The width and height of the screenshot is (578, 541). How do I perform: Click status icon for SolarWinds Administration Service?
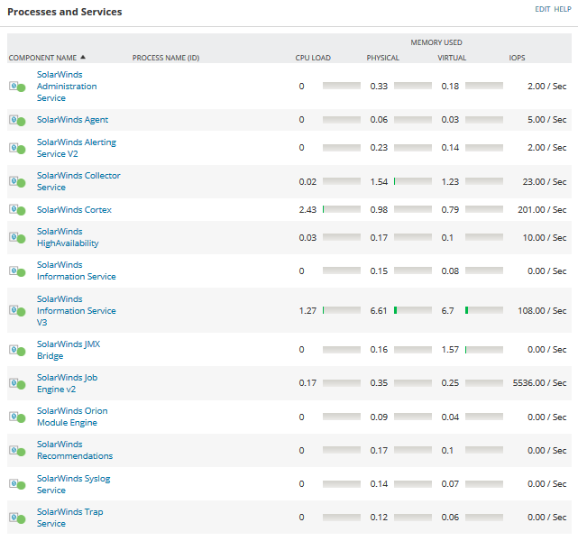[x=17, y=87]
